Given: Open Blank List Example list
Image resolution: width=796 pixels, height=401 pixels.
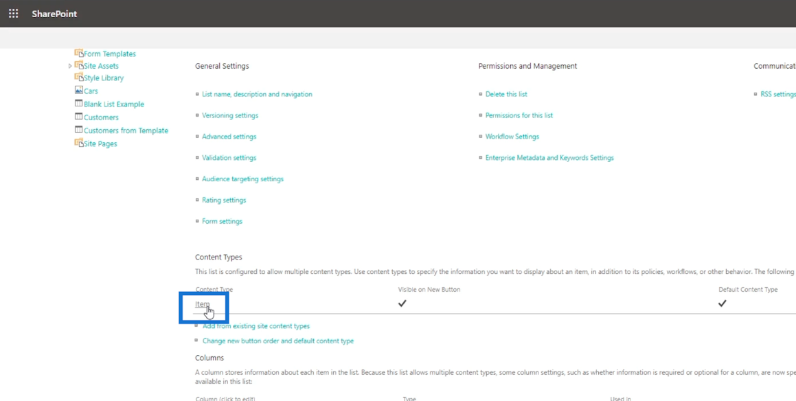Looking at the screenshot, I should [x=114, y=104].
